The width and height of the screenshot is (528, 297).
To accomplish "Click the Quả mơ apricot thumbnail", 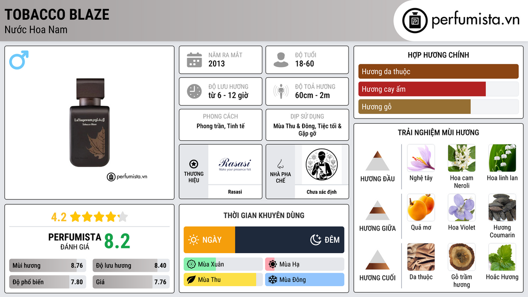I will [421, 207].
